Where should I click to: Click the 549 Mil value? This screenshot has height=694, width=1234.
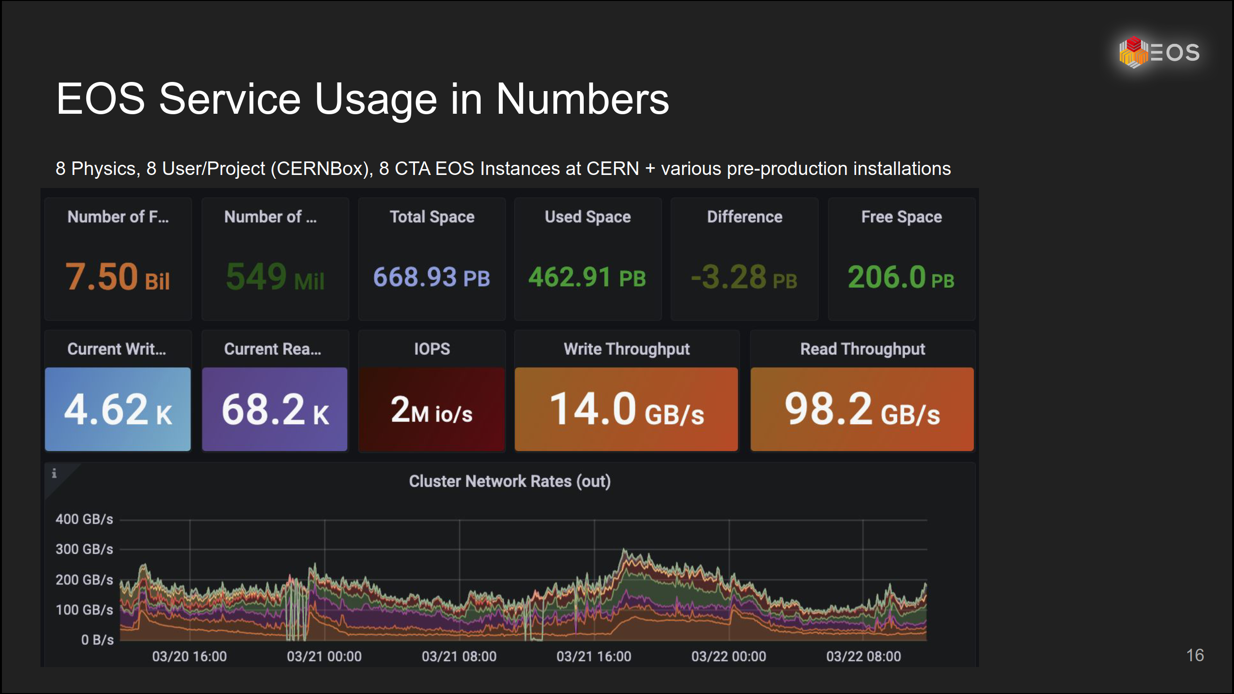[275, 277]
